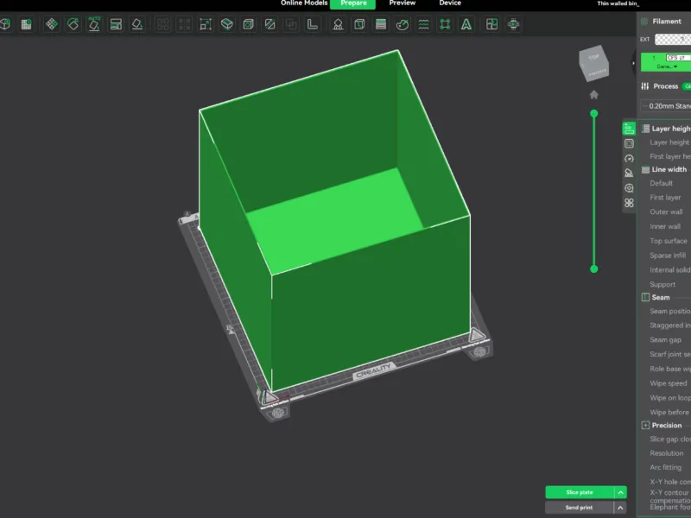Image resolution: width=691 pixels, height=518 pixels.
Task: Select the L-shaped measure tool icon
Action: coord(313,24)
